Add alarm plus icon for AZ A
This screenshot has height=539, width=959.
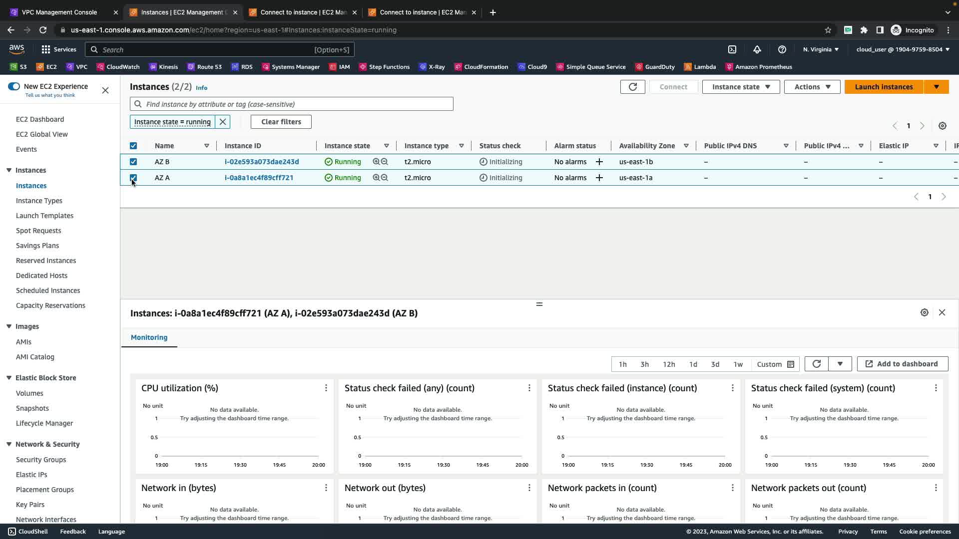click(599, 178)
